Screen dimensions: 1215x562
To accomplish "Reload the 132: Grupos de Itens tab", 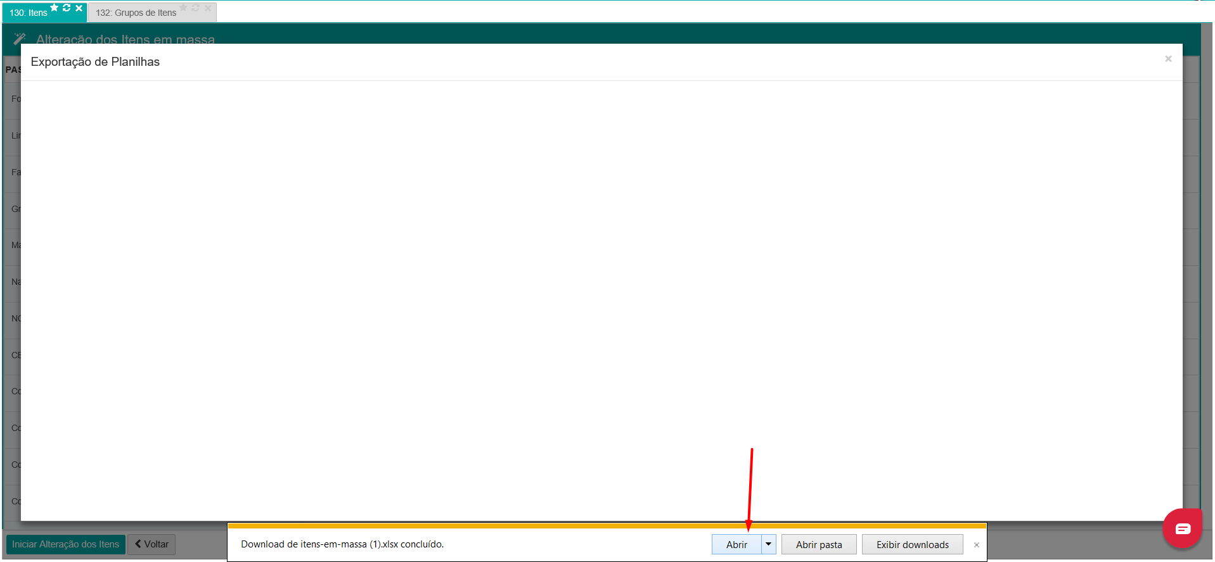I will click(x=195, y=8).
